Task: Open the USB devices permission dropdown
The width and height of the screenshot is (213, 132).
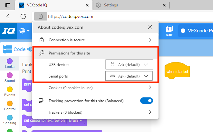Action: pos(129,64)
